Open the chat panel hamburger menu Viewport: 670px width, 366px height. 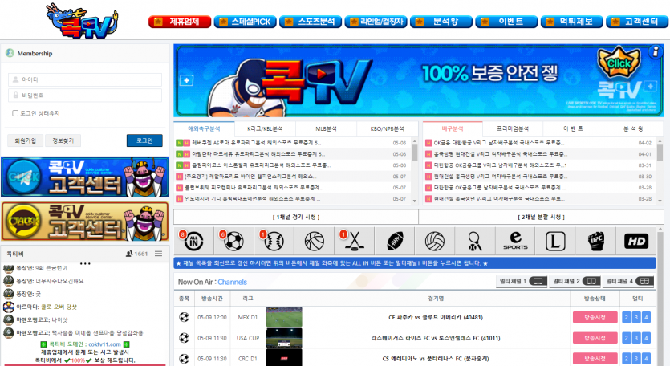point(159,254)
